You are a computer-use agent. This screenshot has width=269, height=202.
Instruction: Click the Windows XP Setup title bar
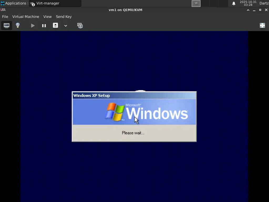tap(134, 95)
